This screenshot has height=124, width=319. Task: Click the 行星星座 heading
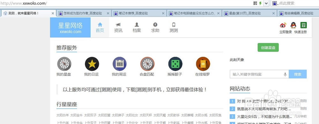(x=67, y=104)
